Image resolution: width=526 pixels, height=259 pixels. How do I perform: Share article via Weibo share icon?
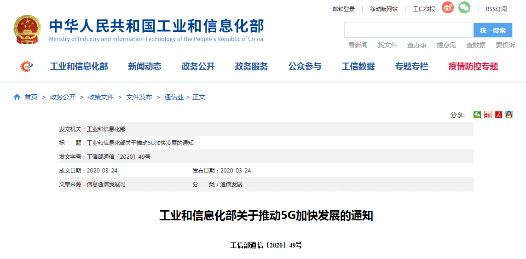point(488,115)
